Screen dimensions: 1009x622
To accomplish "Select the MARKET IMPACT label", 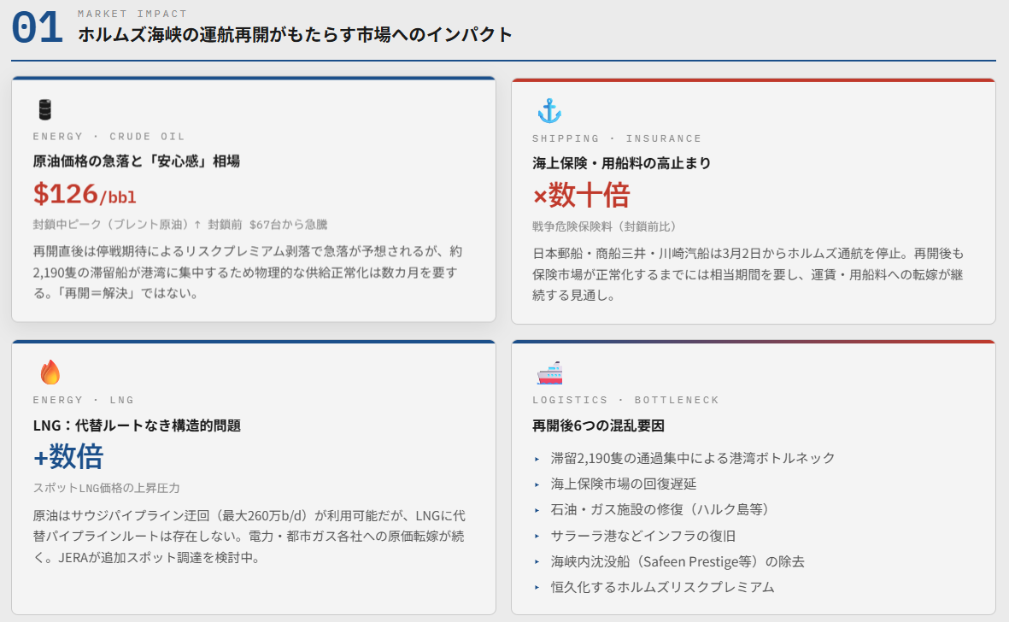I will (x=132, y=14).
